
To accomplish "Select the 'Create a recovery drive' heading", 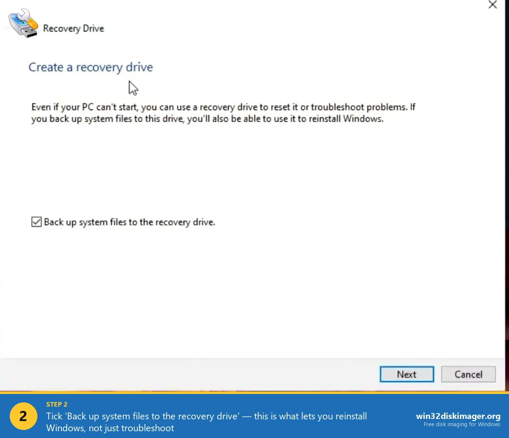I will tap(90, 67).
